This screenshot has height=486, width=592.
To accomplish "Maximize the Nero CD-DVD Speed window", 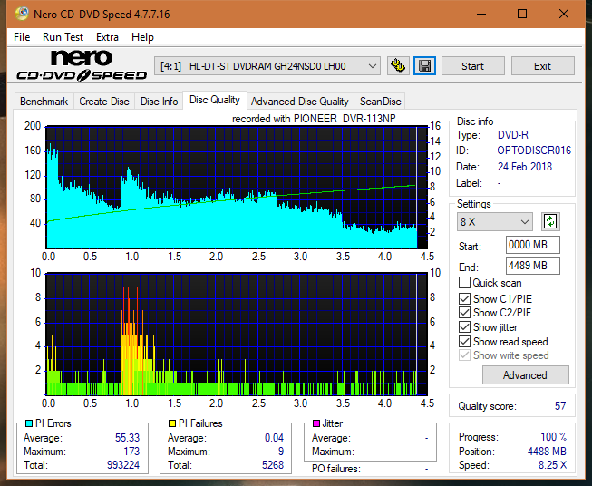I will 522,14.
